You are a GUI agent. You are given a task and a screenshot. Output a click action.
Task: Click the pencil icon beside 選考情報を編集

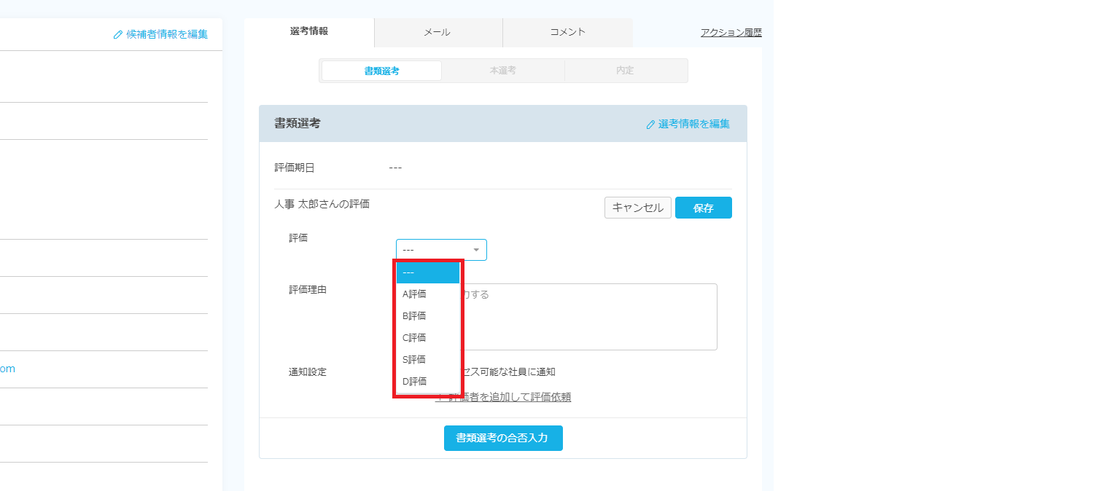[x=650, y=125]
